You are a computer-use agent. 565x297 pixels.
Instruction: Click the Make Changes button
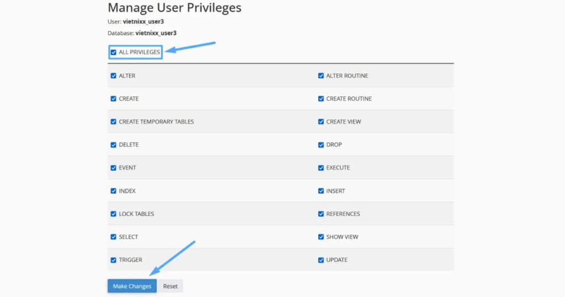click(132, 286)
